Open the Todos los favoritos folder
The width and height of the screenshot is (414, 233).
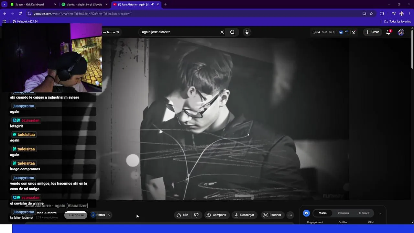pyautogui.click(x=398, y=22)
